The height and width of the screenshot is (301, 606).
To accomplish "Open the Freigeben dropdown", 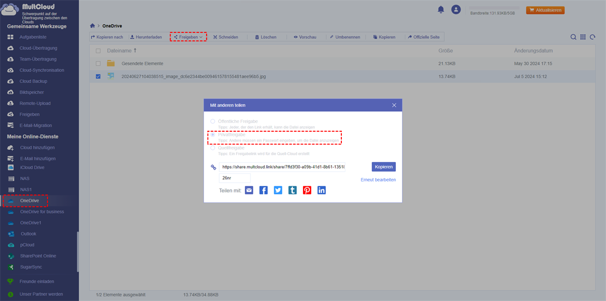I will (x=188, y=37).
